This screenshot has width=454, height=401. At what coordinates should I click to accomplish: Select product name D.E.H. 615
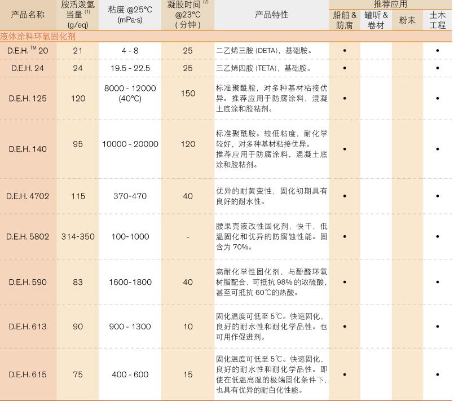tap(28, 374)
